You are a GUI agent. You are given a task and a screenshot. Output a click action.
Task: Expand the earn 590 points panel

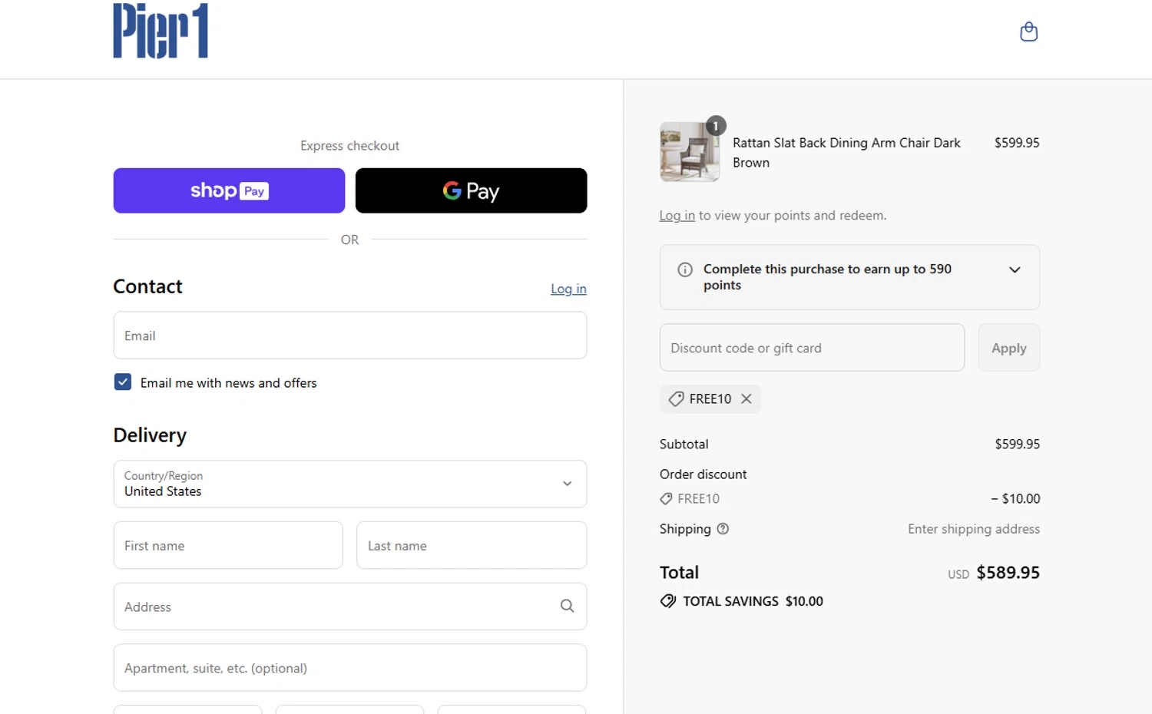(1014, 269)
